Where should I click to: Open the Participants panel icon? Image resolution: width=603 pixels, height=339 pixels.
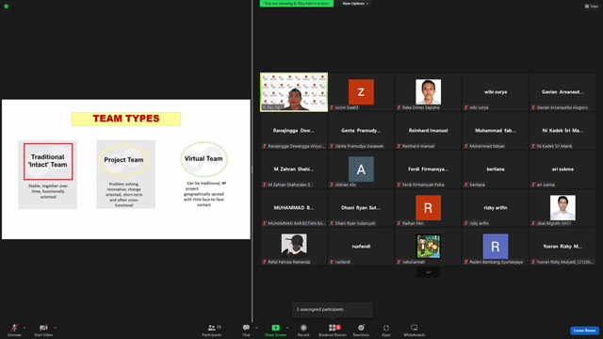coord(211,328)
